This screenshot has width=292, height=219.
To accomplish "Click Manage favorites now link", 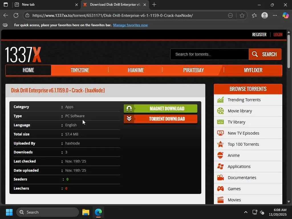I will tap(130, 25).
